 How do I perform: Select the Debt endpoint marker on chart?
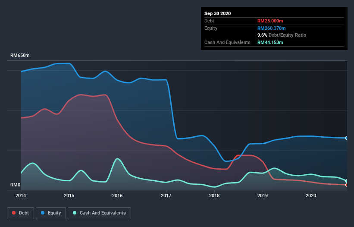[346, 185]
